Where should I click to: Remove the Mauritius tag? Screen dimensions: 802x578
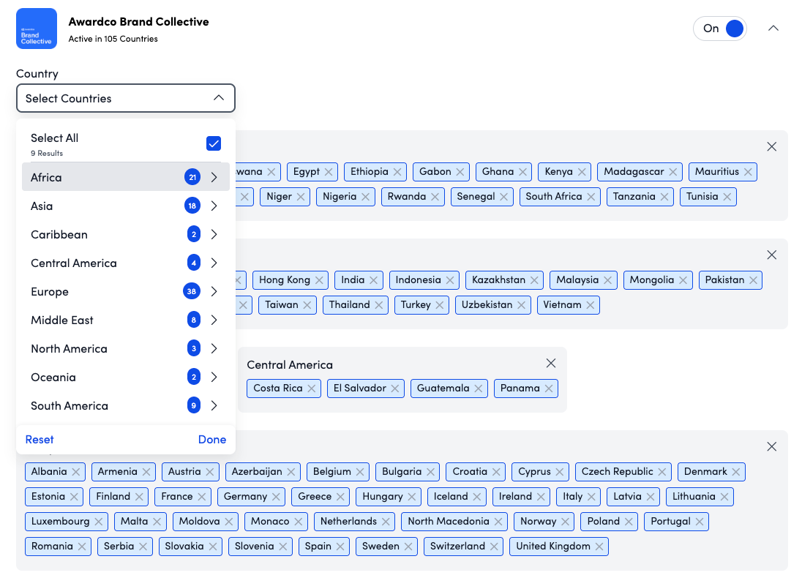(749, 172)
